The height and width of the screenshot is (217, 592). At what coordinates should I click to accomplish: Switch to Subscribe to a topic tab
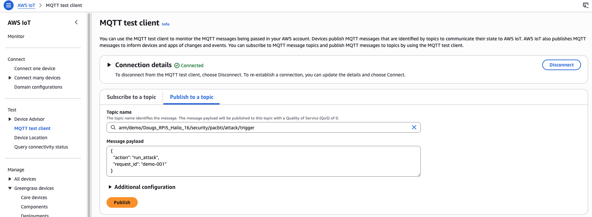point(131,97)
